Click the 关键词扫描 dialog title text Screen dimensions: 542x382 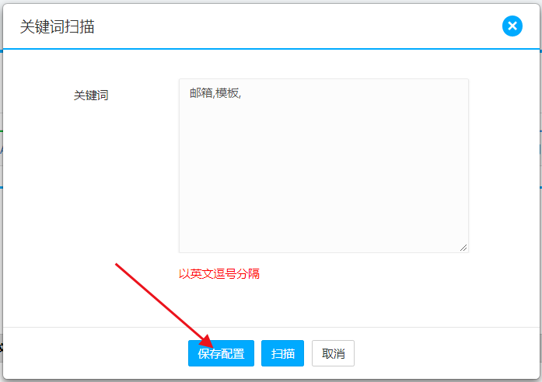(x=58, y=27)
